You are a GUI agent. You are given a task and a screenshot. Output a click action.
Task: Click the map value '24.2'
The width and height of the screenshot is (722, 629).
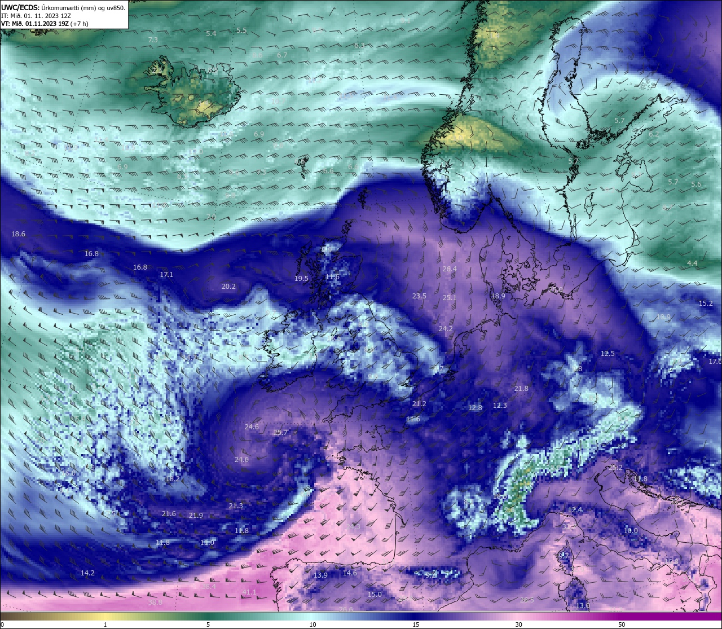pyautogui.click(x=446, y=329)
